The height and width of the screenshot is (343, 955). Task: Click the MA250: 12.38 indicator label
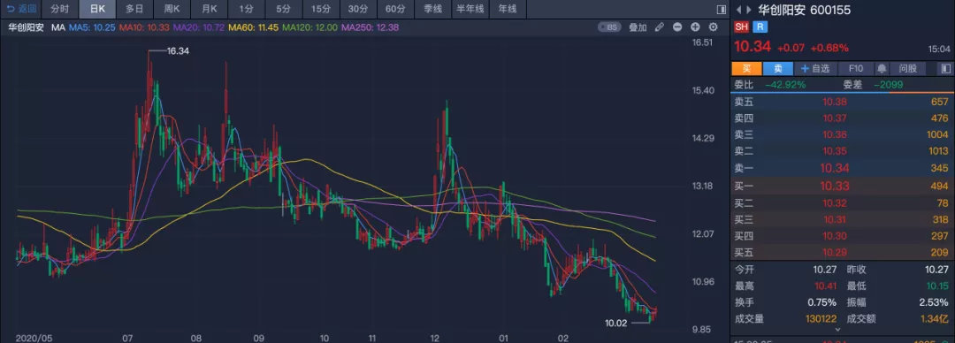point(371,27)
